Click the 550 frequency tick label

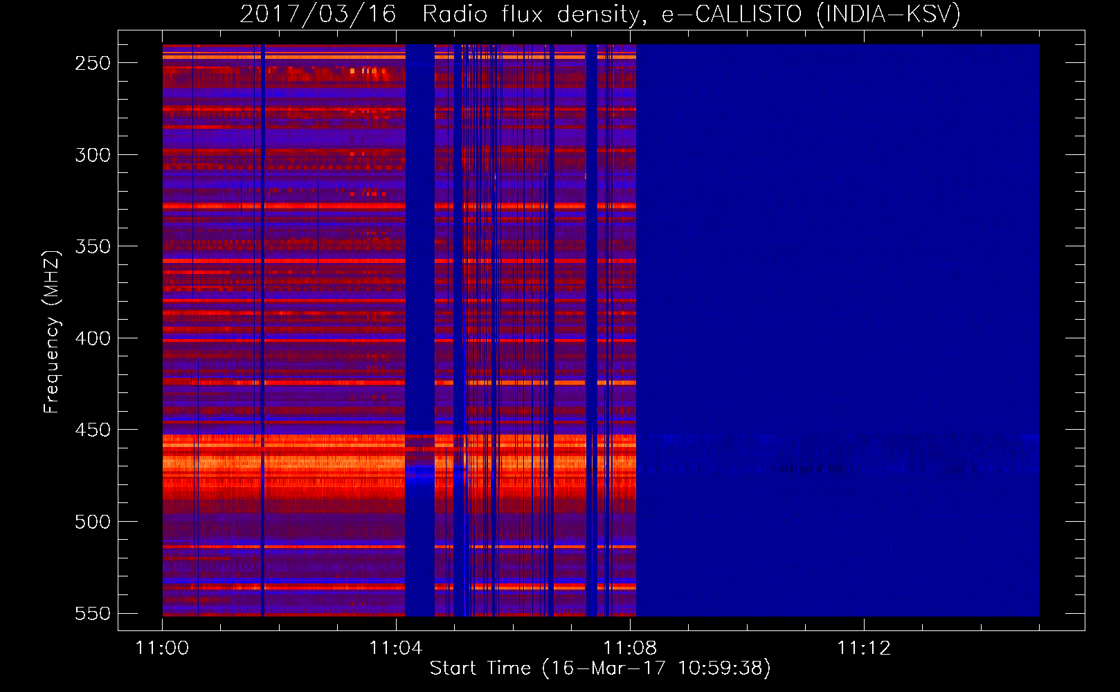click(93, 613)
